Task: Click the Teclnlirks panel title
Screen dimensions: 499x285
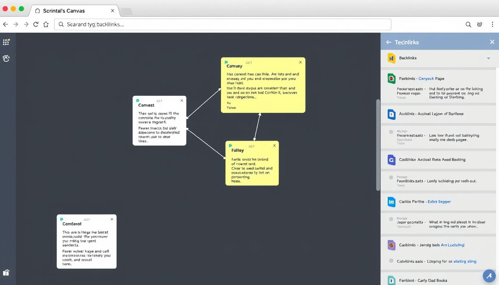Action: tap(407, 42)
